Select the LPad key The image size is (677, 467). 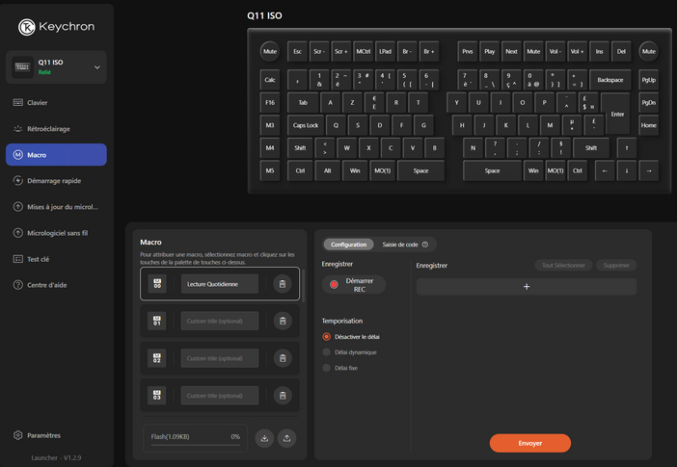385,52
